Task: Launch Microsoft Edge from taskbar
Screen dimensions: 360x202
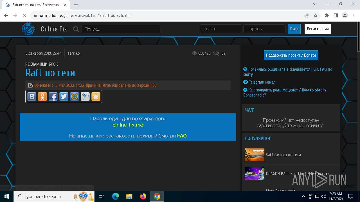Action: click(x=116, y=196)
